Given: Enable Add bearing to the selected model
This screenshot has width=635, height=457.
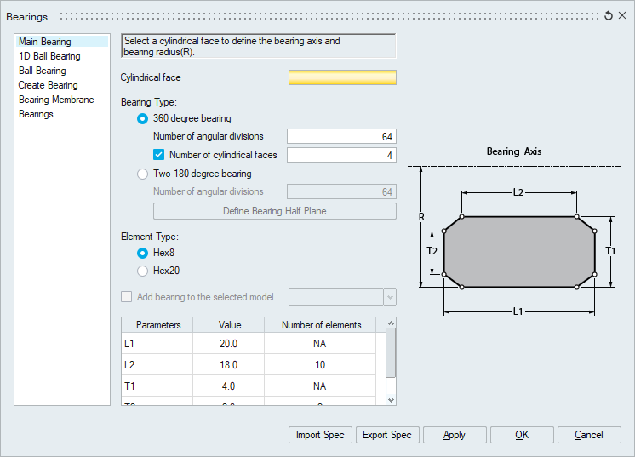Looking at the screenshot, I should [x=127, y=297].
